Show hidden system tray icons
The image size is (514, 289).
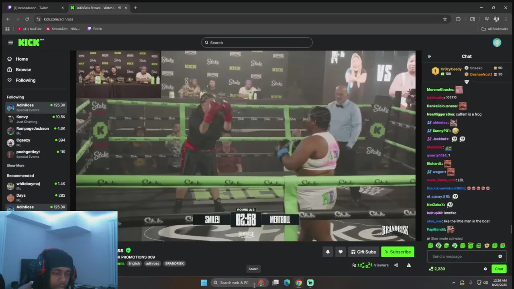tap(454, 283)
